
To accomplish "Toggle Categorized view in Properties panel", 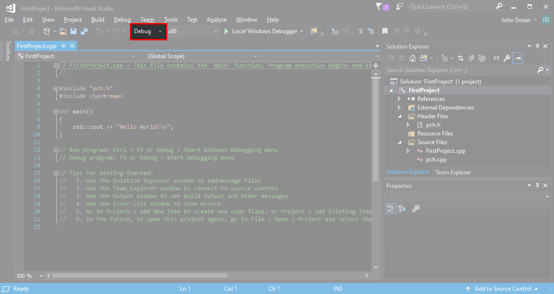I will tap(391, 208).
